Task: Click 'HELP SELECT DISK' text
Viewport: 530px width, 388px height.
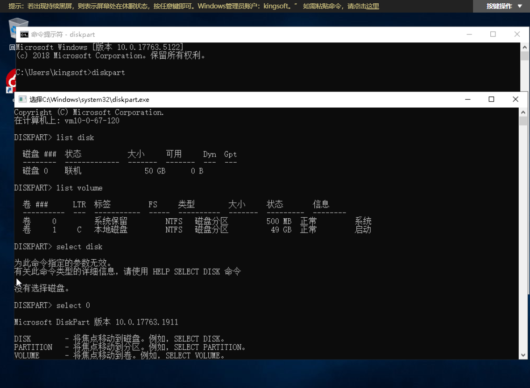Action: 186,271
